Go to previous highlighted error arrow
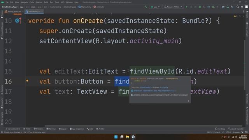 click(240, 16)
